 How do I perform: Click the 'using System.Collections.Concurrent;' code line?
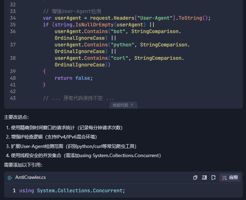click(72, 191)
